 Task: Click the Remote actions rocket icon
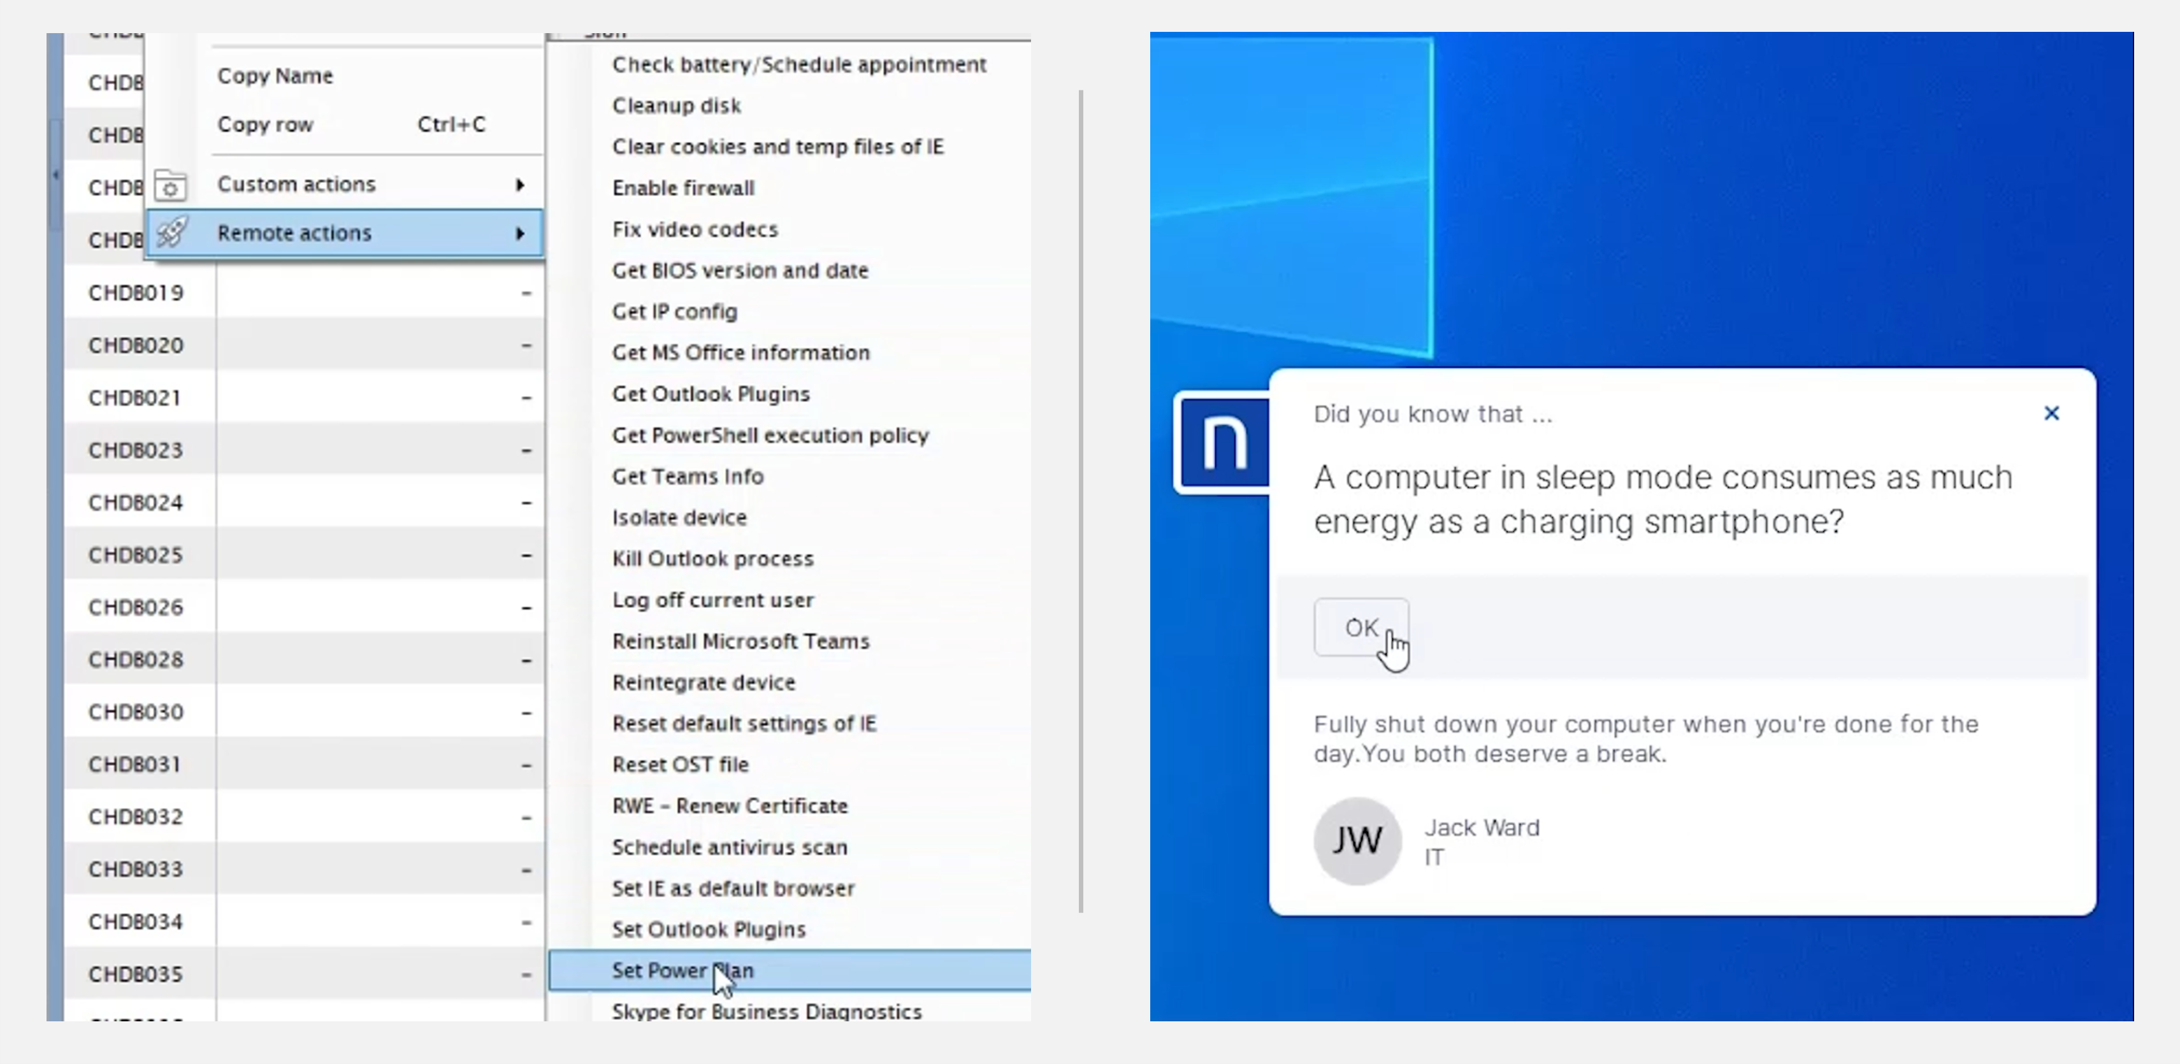[x=172, y=233]
